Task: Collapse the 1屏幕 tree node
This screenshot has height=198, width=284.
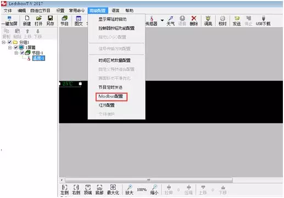Action: tap(10, 48)
